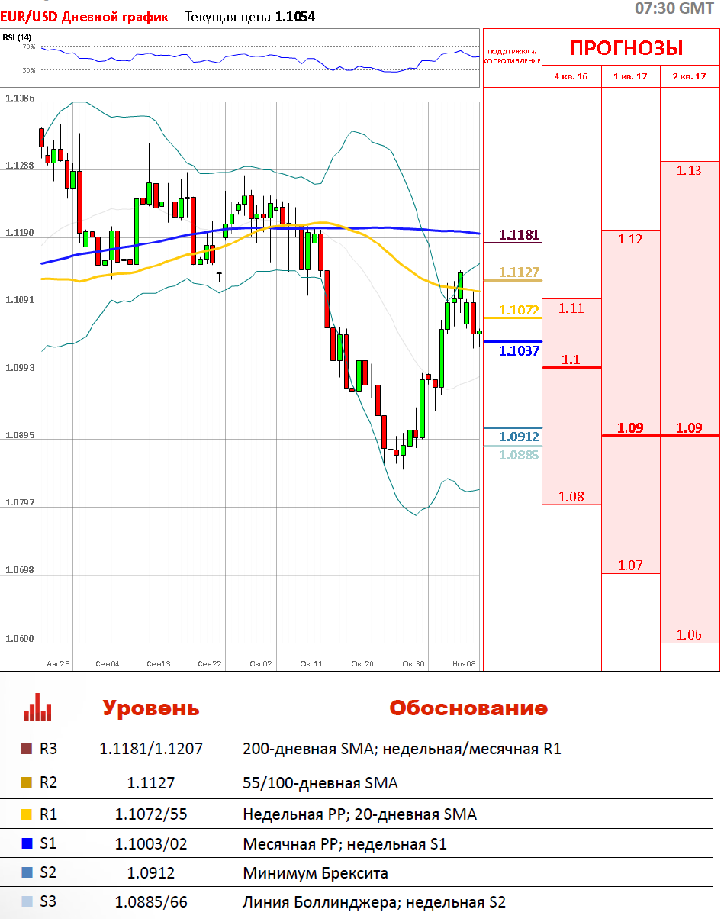Click the 1.1037 support level label
The width and height of the screenshot is (724, 919).
coord(519,351)
